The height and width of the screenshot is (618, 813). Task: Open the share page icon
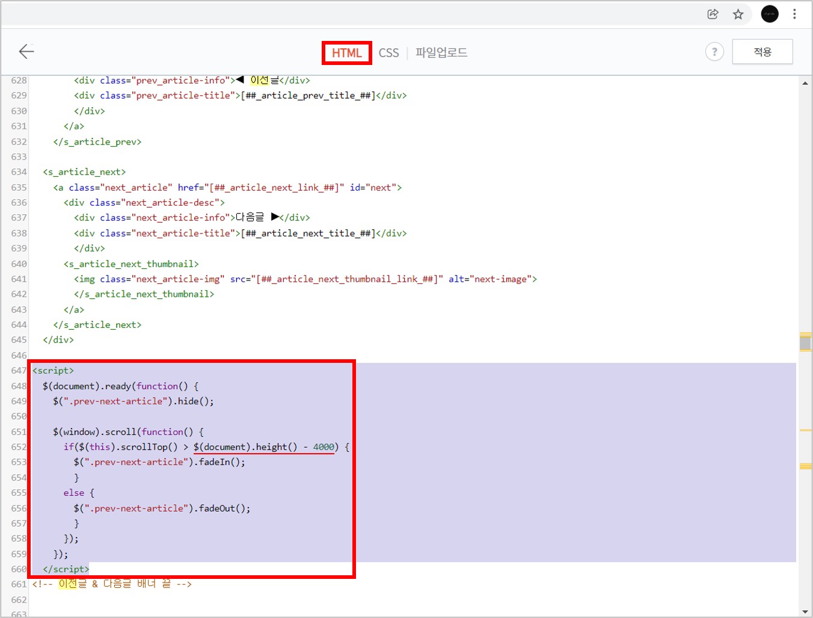(x=713, y=14)
